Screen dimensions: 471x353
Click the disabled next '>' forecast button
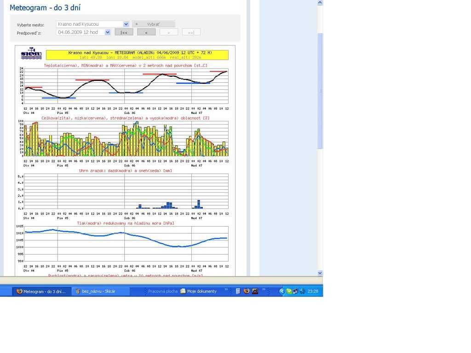tap(168, 32)
